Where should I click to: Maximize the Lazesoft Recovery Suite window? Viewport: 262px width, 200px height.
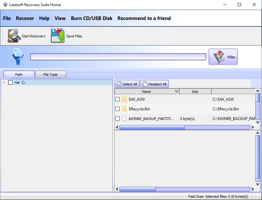(x=239, y=5)
